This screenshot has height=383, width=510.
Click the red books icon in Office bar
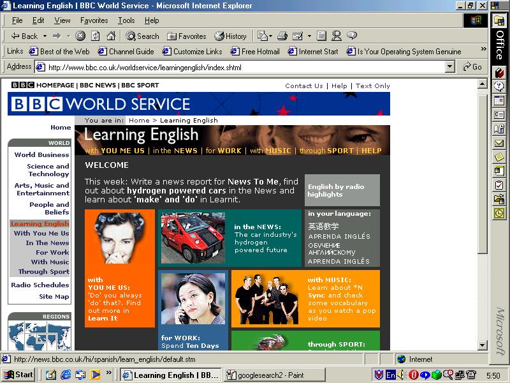tap(499, 73)
